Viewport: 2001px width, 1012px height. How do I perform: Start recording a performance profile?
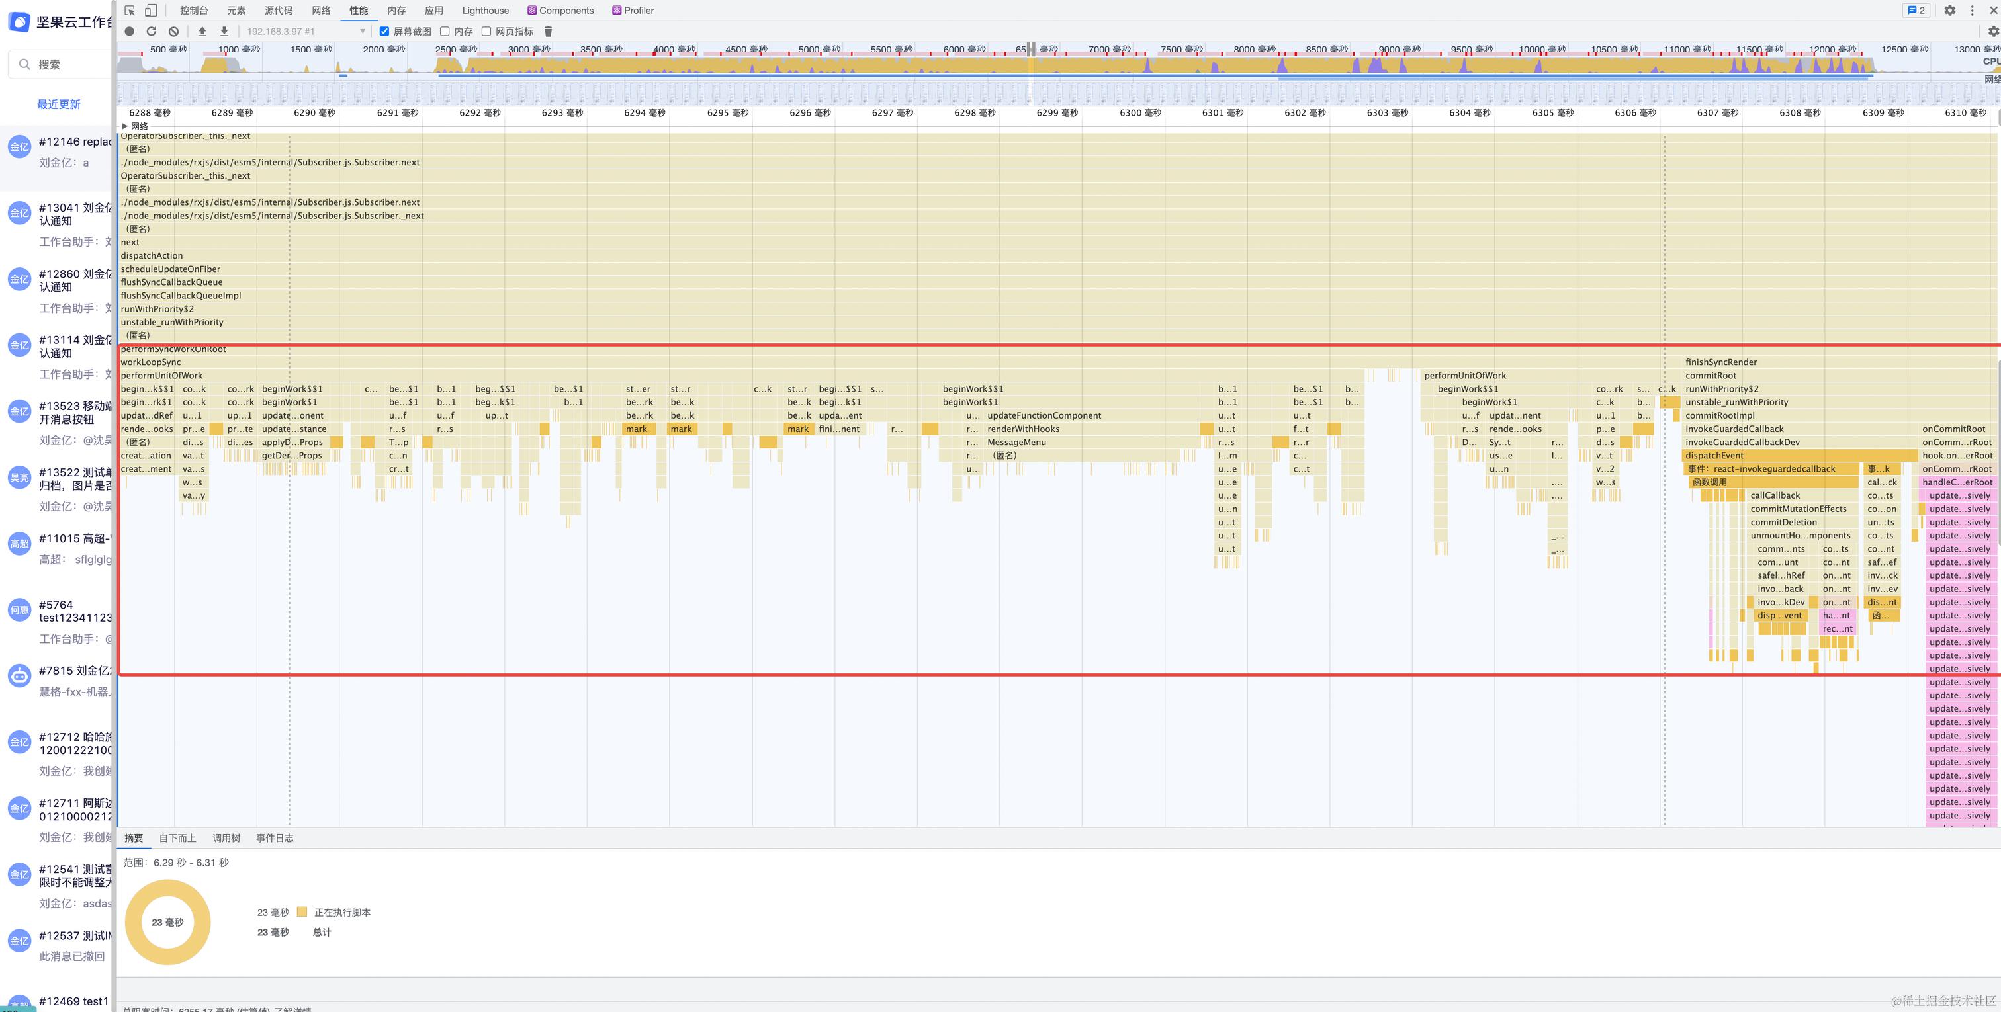click(x=130, y=32)
